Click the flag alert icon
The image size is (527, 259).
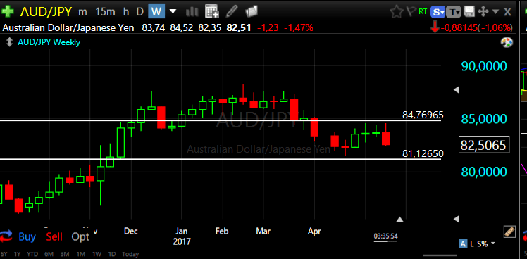[411, 12]
